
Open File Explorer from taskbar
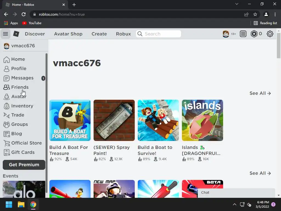click(x=21, y=204)
